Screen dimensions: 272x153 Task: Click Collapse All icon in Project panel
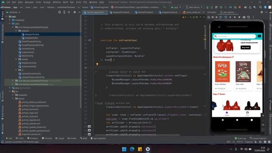(69, 12)
